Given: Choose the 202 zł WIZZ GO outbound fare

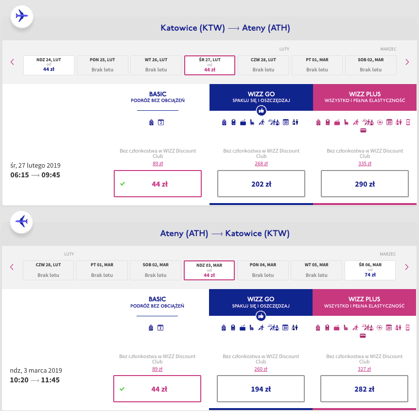Looking at the screenshot, I should click(x=261, y=184).
